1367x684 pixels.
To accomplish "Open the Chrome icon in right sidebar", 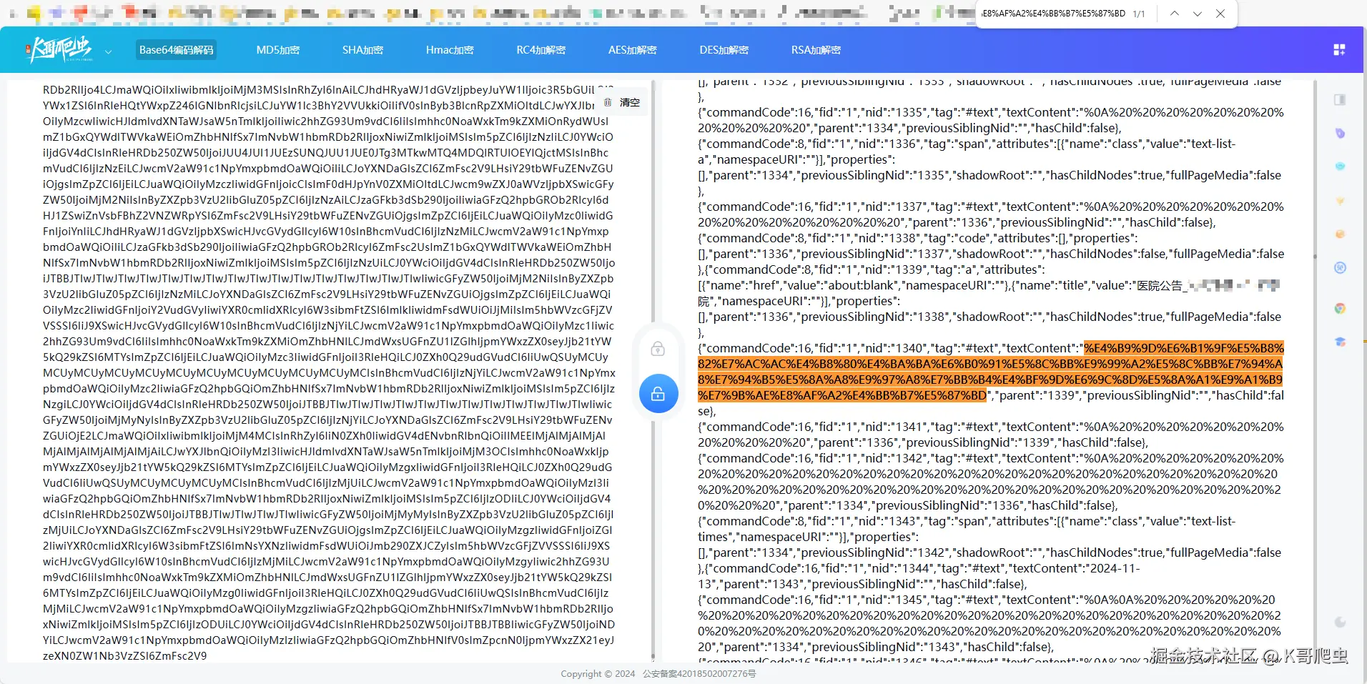I will tap(1340, 308).
